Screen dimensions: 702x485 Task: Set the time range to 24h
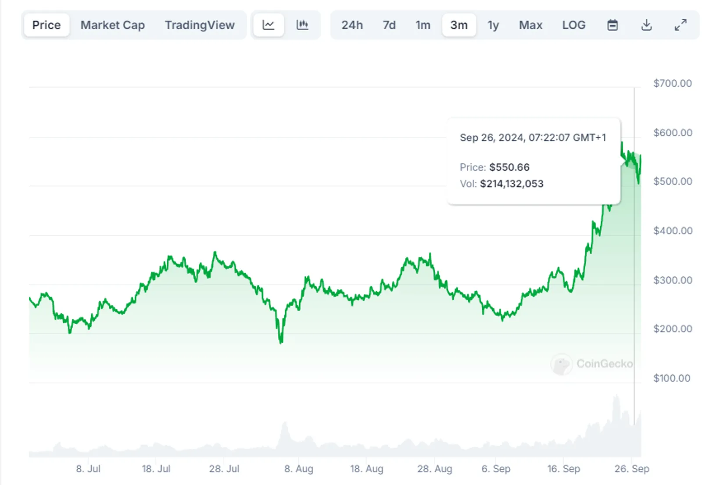click(x=352, y=25)
